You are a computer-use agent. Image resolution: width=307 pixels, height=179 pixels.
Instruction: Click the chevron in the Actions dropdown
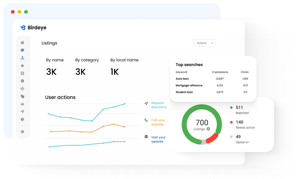tap(212, 43)
